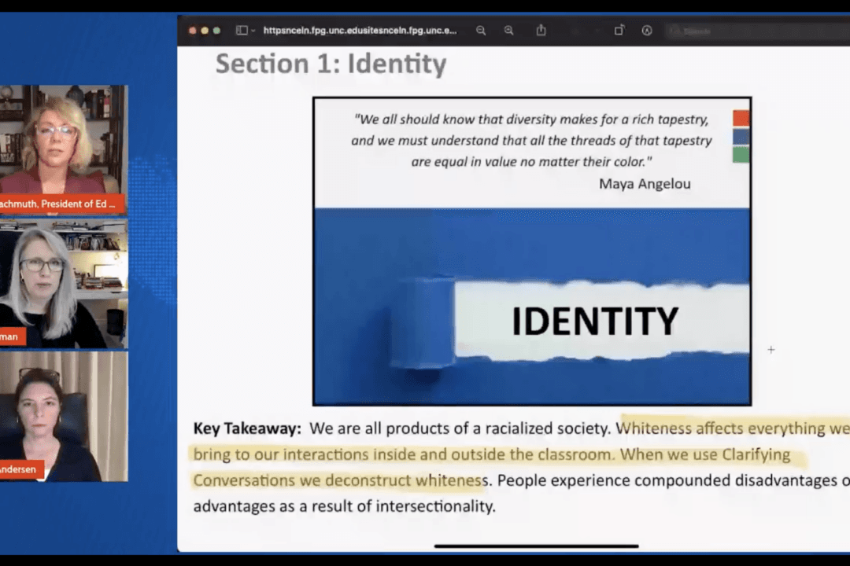This screenshot has height=566, width=850.
Task: Toggle the sidebar view icon in the toolbar
Action: pos(242,31)
